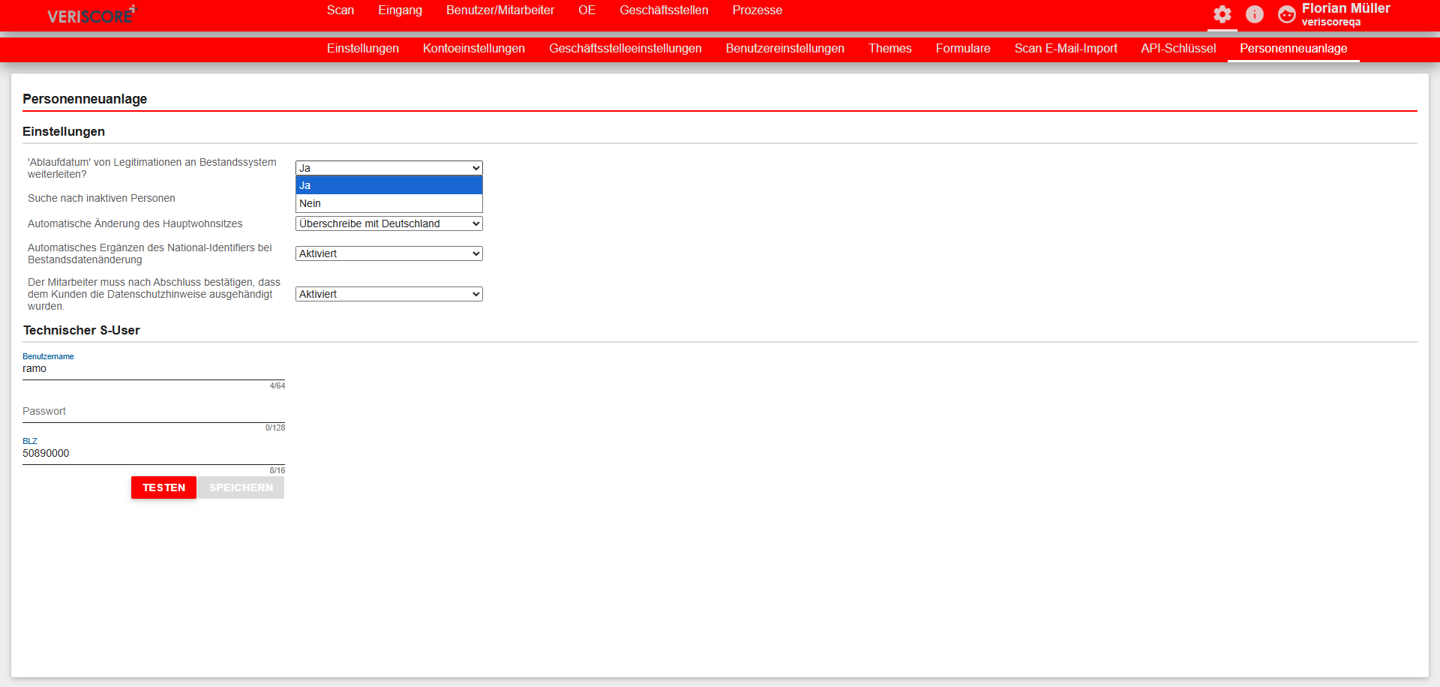1440x687 pixels.
Task: Select 'Nein' in the open dropdown list
Action: tap(388, 203)
